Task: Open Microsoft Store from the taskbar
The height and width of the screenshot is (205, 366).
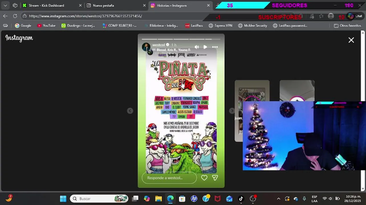Action: [x=182, y=199]
